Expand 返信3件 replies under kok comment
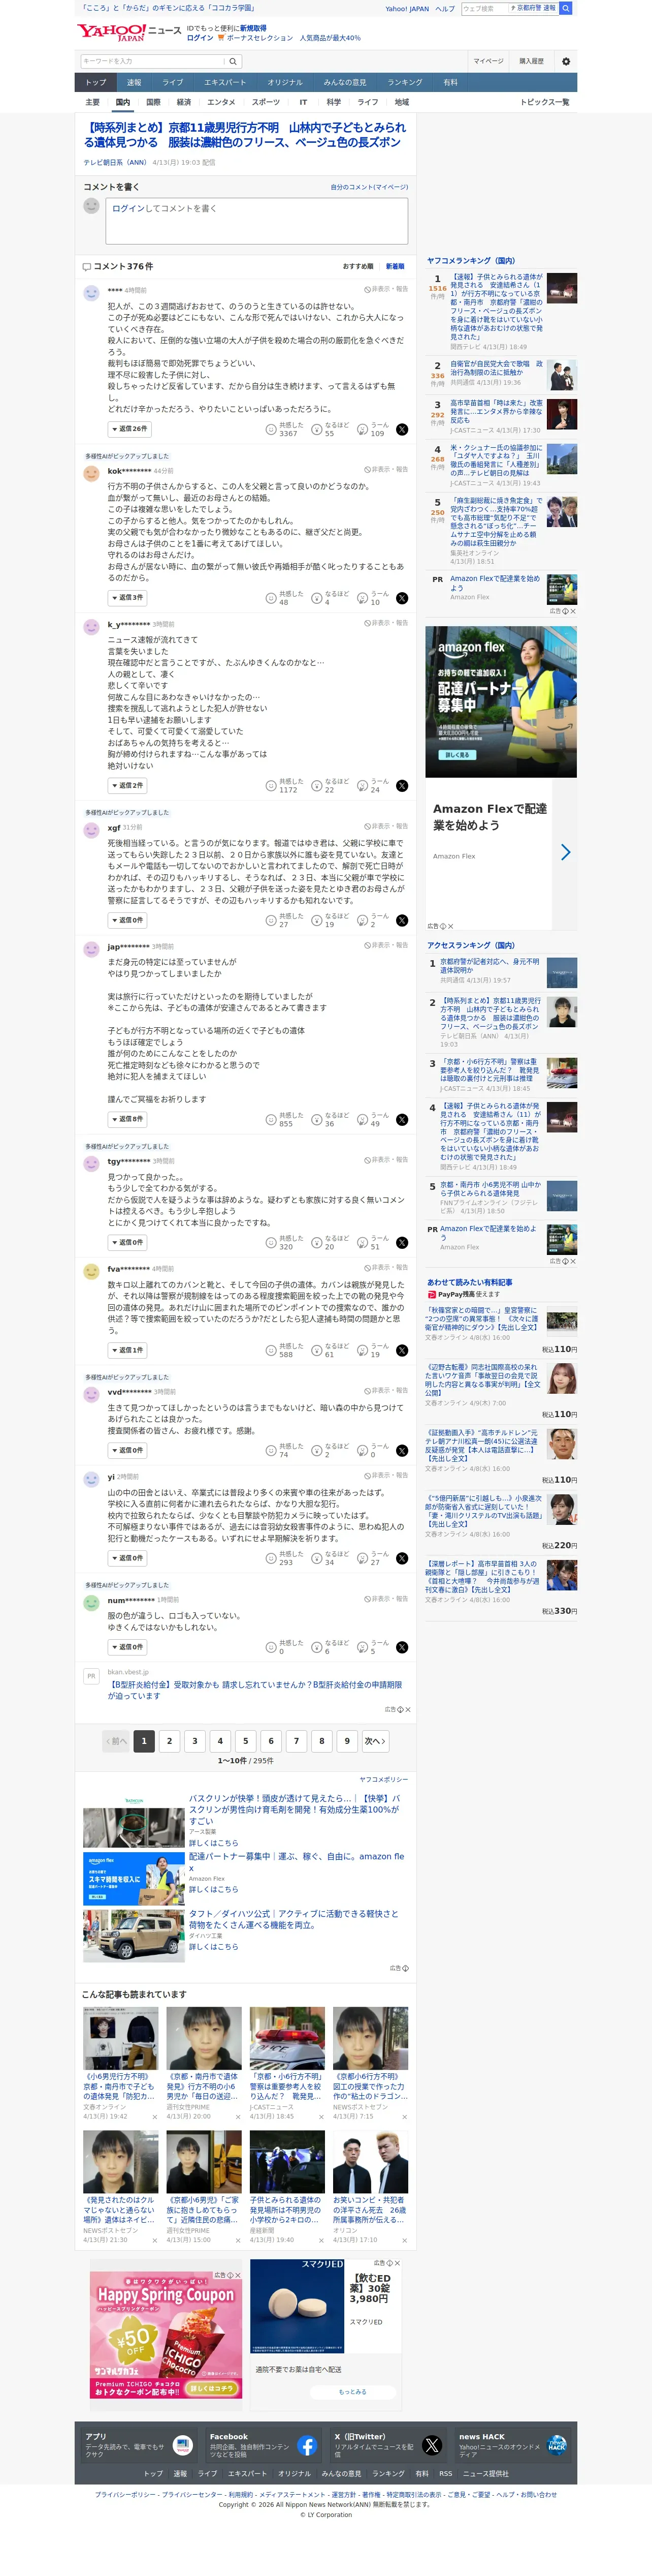Image resolution: width=652 pixels, height=2576 pixels. [x=128, y=597]
